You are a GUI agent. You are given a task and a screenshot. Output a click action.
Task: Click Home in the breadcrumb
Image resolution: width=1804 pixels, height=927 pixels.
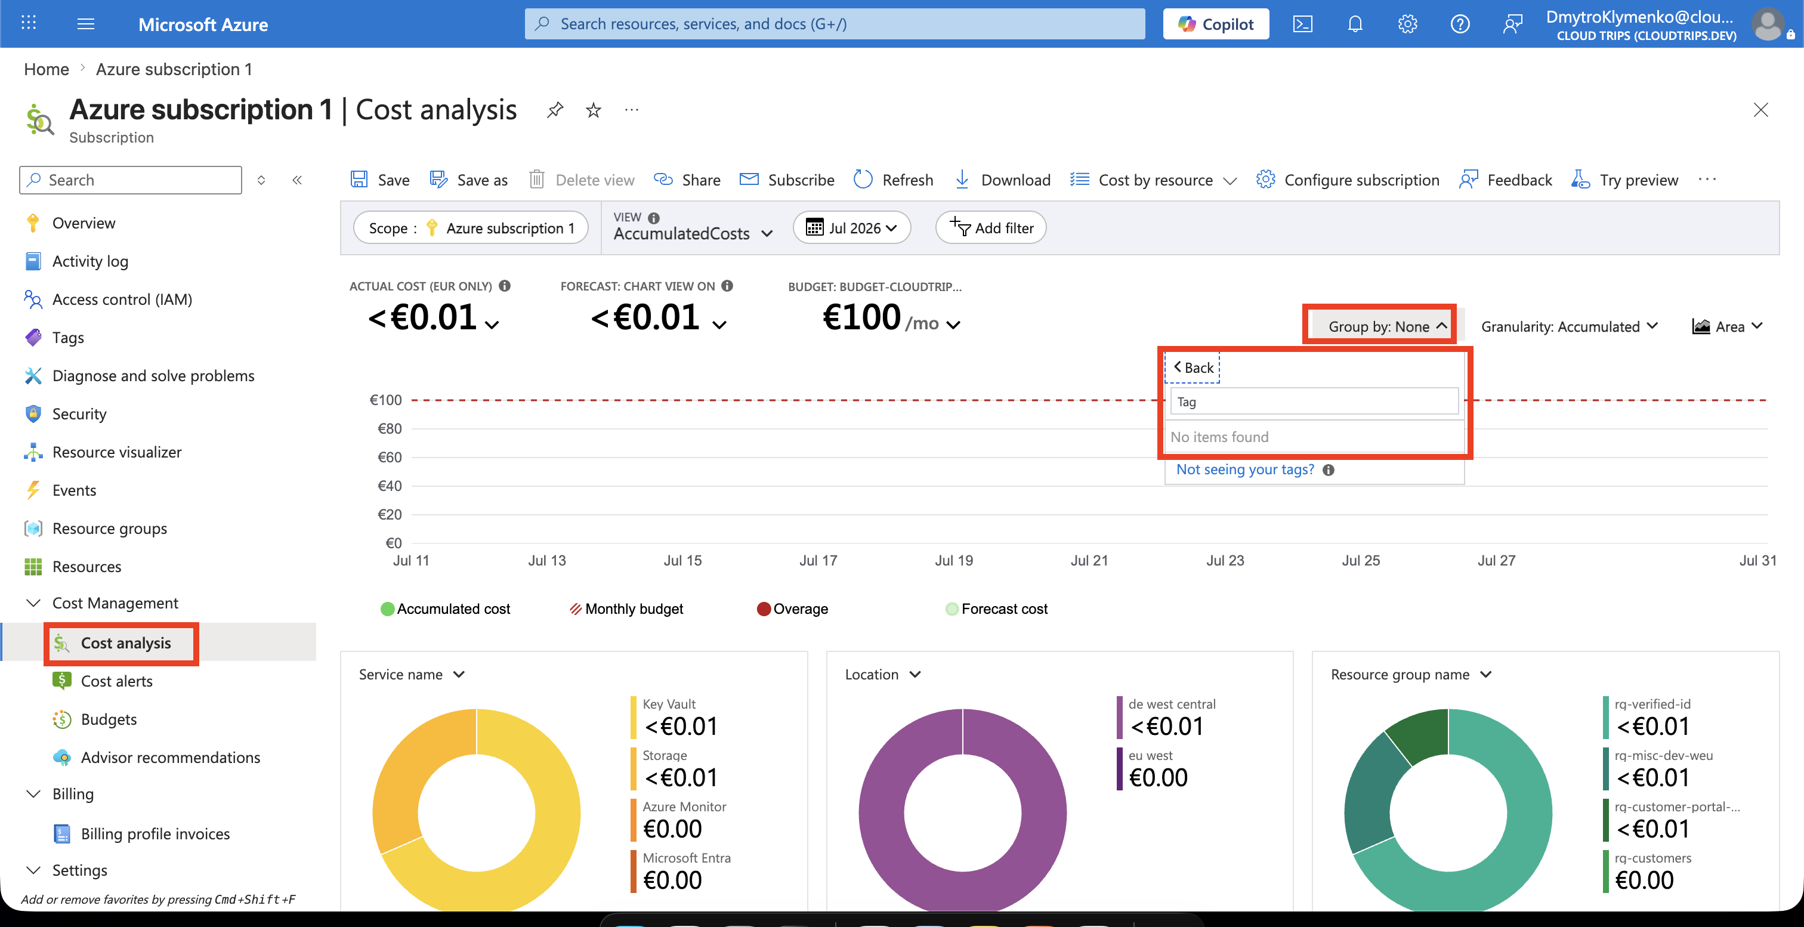pyautogui.click(x=46, y=69)
